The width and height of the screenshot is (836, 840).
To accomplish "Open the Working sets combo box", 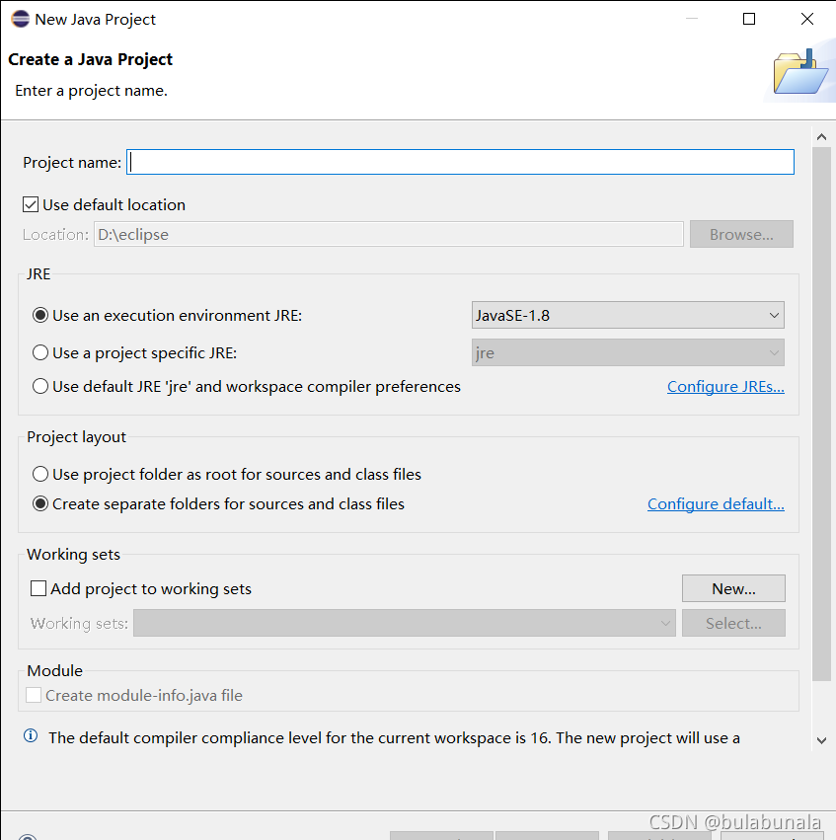I will [405, 623].
